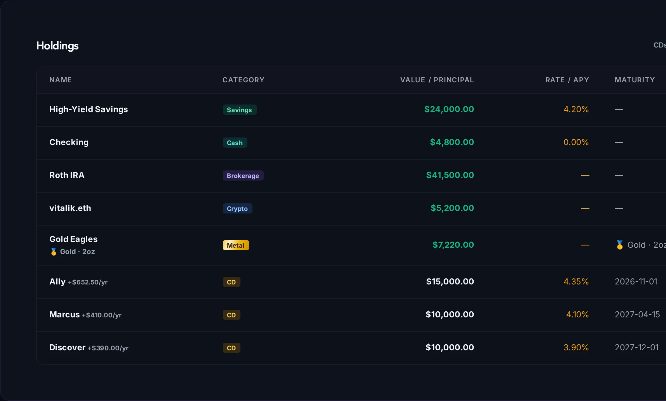666x401 pixels.
Task: Open the Gold Eagles holding
Action: [73, 239]
